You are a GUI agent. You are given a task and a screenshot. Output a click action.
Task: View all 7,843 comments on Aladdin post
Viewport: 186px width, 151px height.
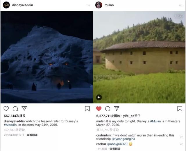pos(15,130)
